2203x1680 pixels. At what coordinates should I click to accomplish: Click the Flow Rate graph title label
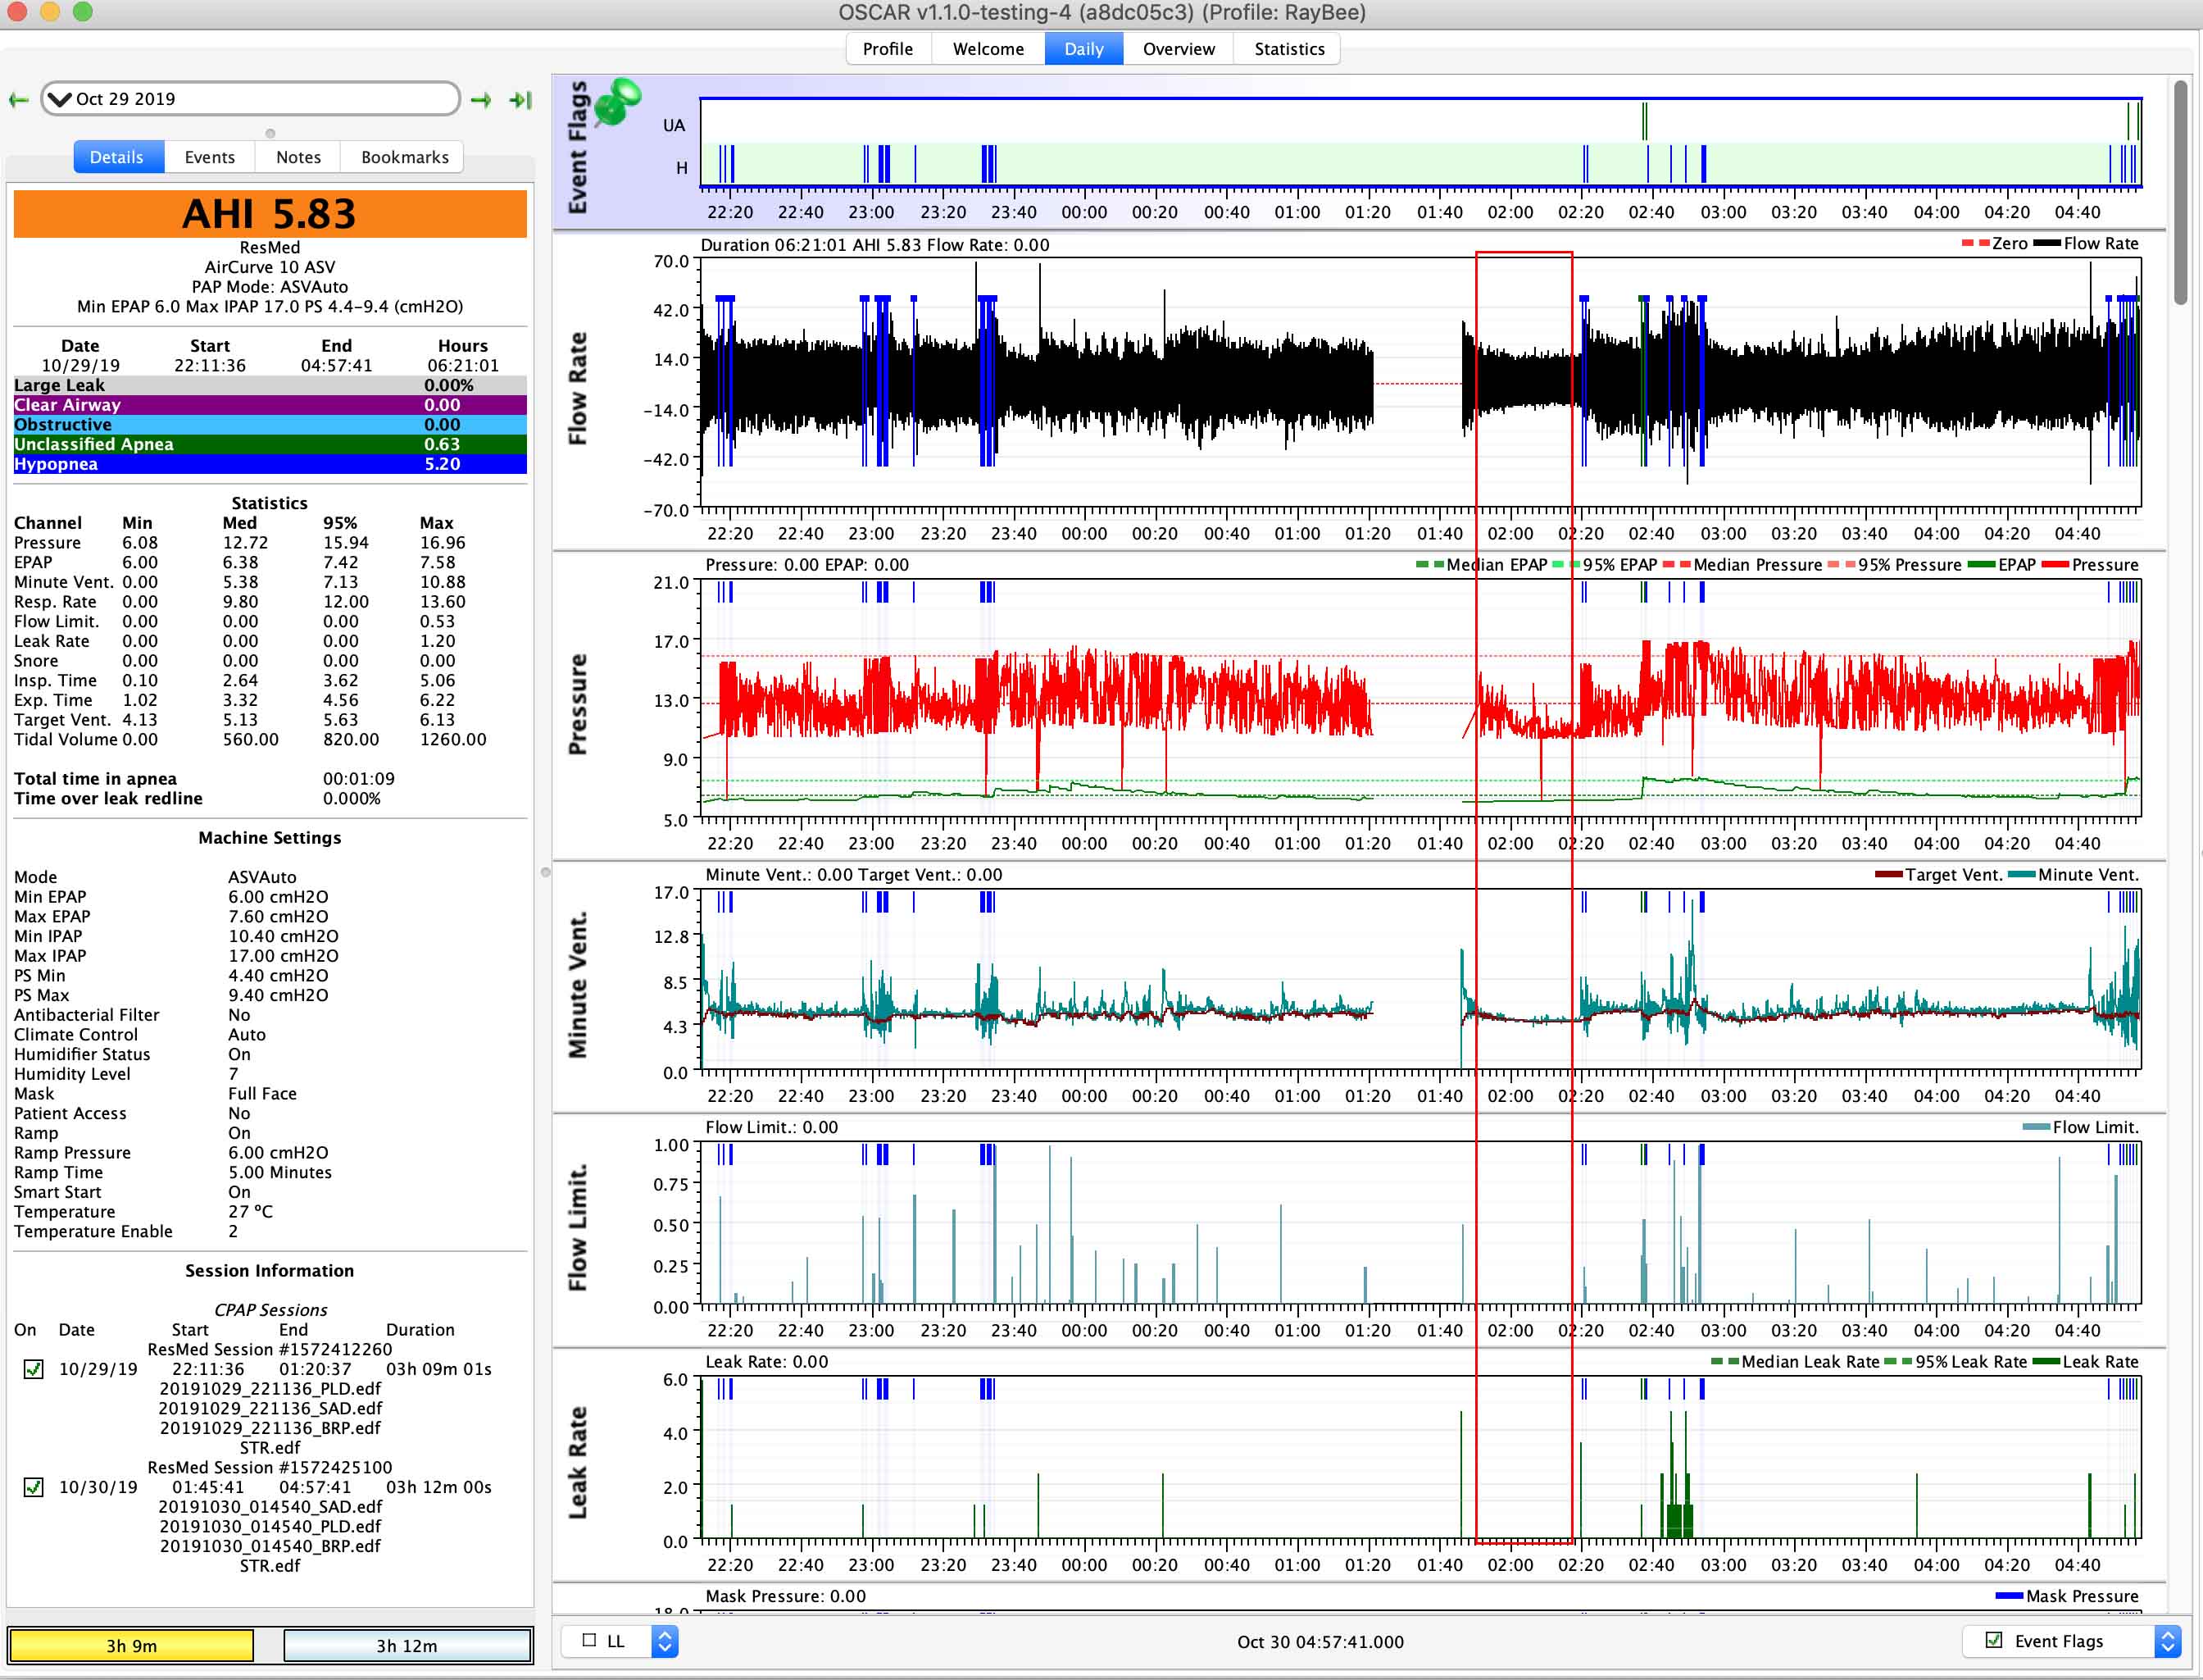pyautogui.click(x=578, y=388)
